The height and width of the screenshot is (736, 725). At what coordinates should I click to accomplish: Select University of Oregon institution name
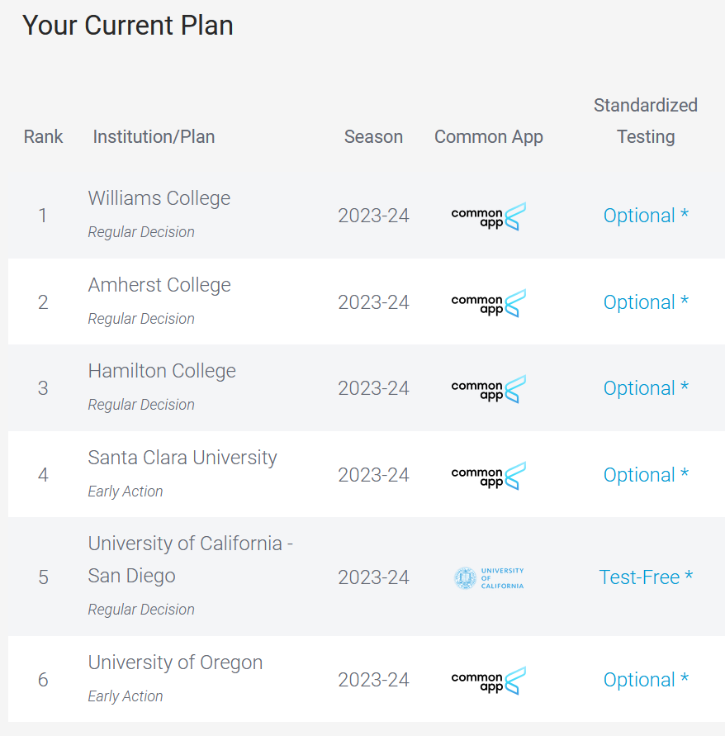click(175, 662)
